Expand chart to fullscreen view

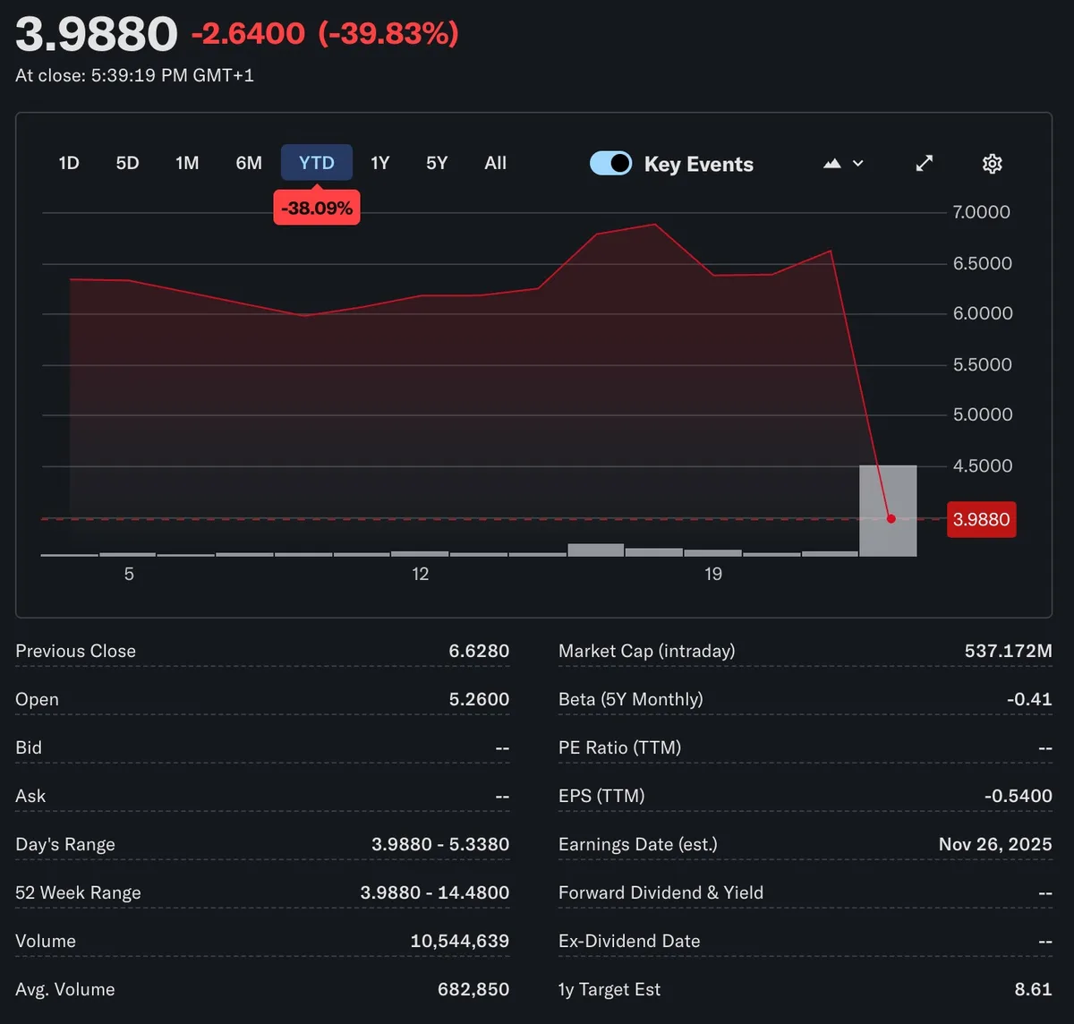(x=925, y=164)
